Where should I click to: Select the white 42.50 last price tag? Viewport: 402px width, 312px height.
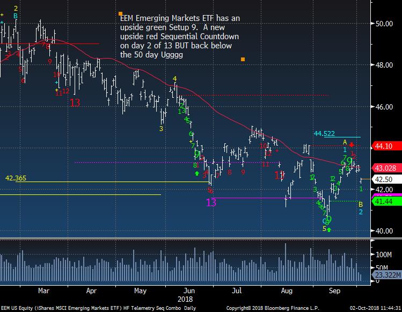tap(386, 179)
